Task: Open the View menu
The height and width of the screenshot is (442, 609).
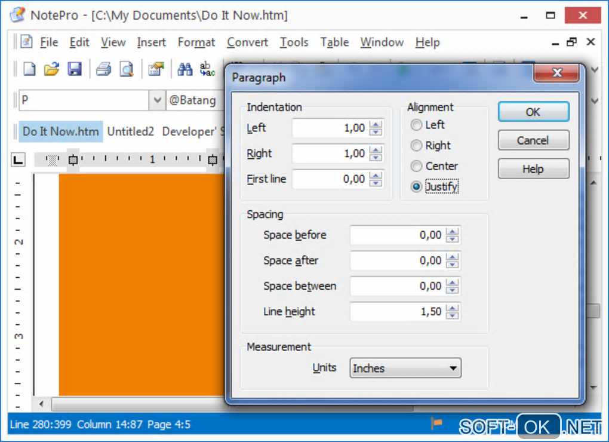Action: (113, 42)
